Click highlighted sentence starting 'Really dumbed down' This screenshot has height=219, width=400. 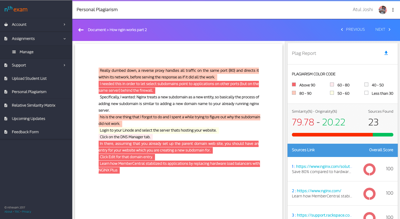[x=179, y=74]
